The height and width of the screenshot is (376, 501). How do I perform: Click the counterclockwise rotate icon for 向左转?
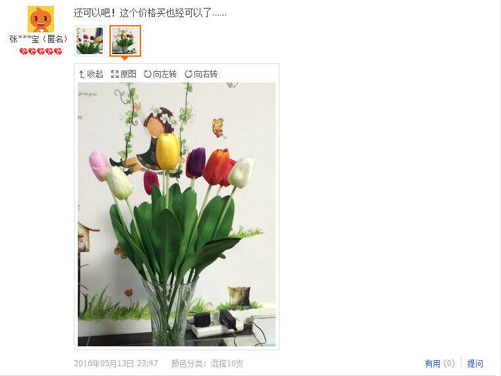[x=147, y=74]
